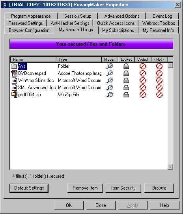Click the Hot prohibited icon for psd0054.zip

click(x=159, y=95)
